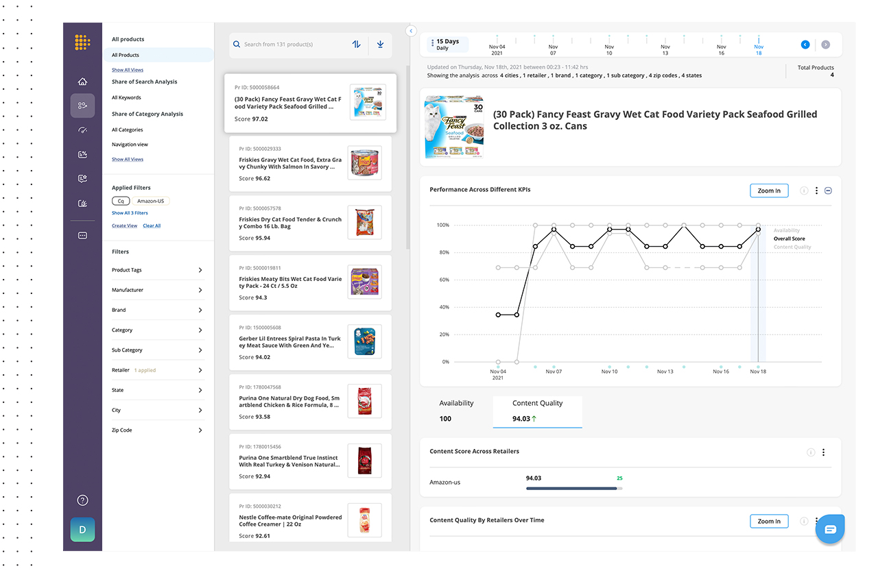Click Zoom In on Performance KPIs chart
878x573 pixels.
(x=769, y=191)
